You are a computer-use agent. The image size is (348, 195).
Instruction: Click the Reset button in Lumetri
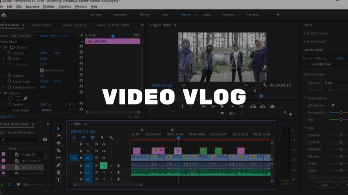point(325,185)
